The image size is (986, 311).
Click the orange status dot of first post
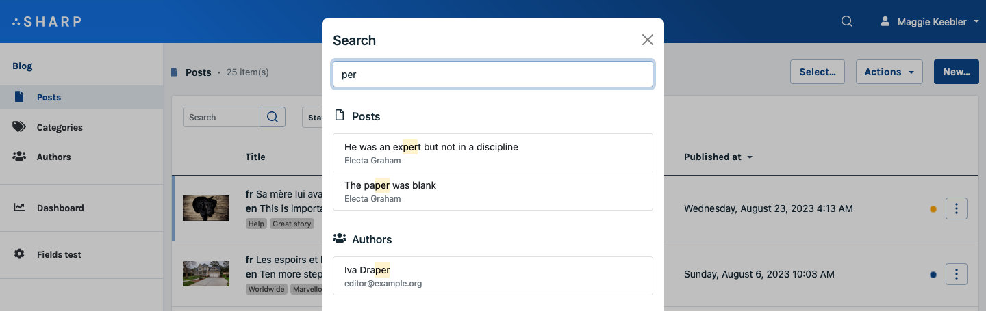(x=933, y=209)
